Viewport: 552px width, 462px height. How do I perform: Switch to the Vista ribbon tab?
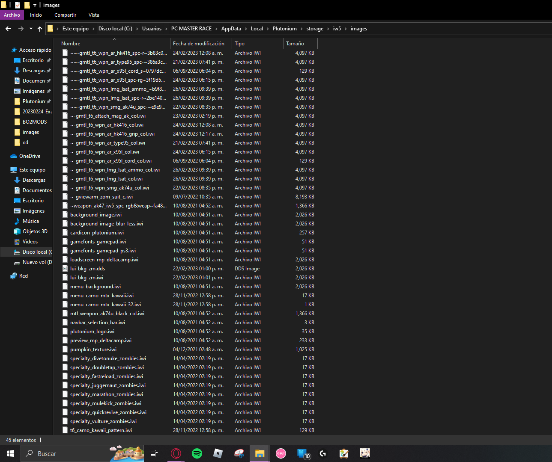click(94, 15)
